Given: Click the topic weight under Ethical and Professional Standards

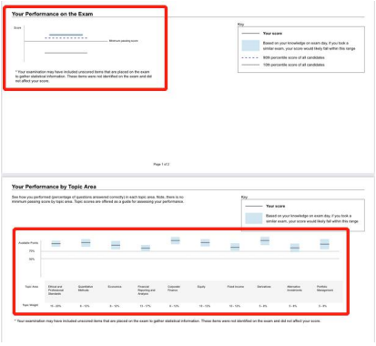Looking at the screenshot, I should [x=56, y=306].
